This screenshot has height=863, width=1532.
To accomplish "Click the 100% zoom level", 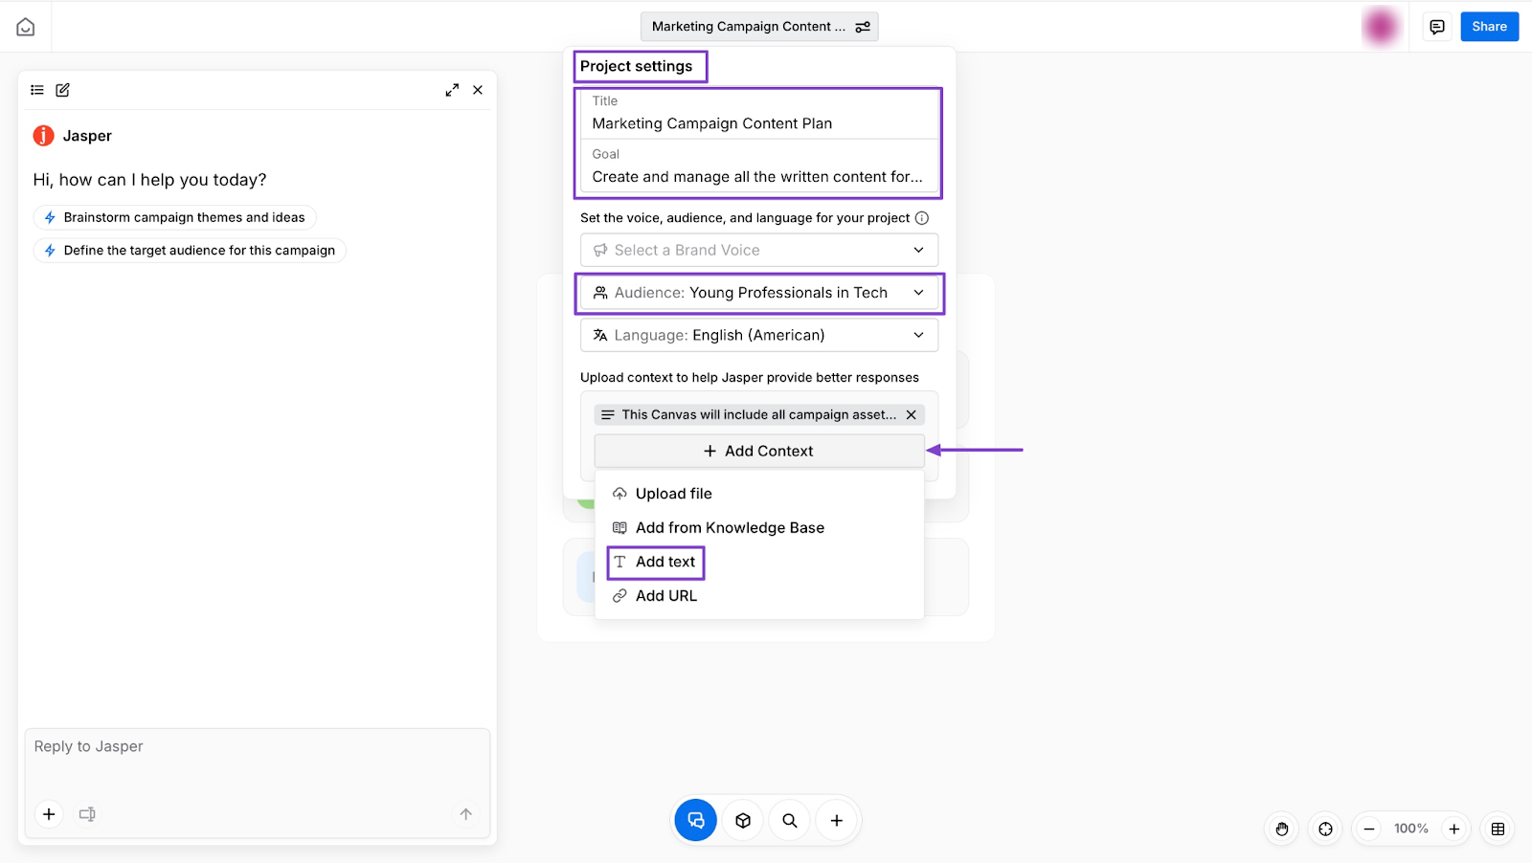I will pyautogui.click(x=1411, y=829).
